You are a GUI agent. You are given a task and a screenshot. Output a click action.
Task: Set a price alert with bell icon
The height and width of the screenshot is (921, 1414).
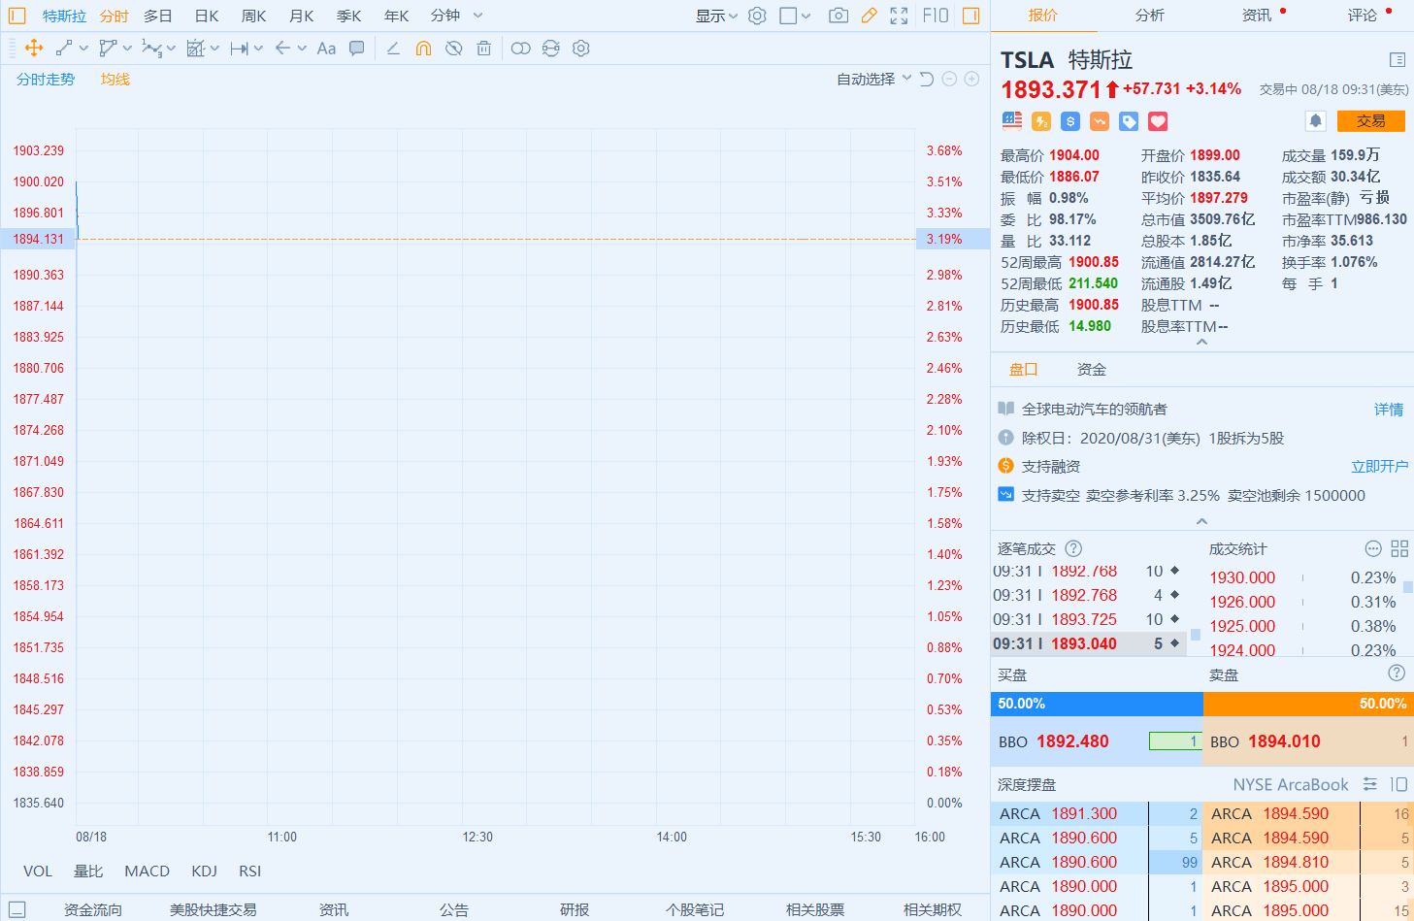click(x=1316, y=120)
